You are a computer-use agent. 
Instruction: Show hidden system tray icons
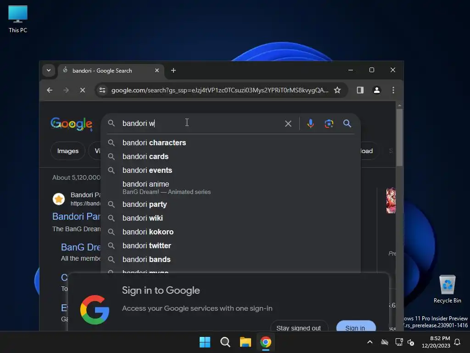click(x=370, y=342)
